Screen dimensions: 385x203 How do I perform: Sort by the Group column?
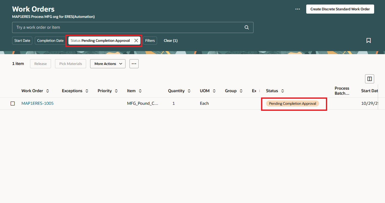pos(241,91)
